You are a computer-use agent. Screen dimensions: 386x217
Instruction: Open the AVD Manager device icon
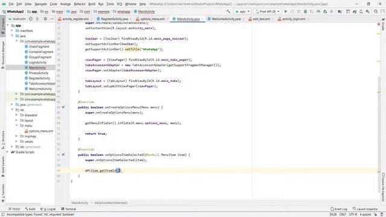tap(361, 11)
